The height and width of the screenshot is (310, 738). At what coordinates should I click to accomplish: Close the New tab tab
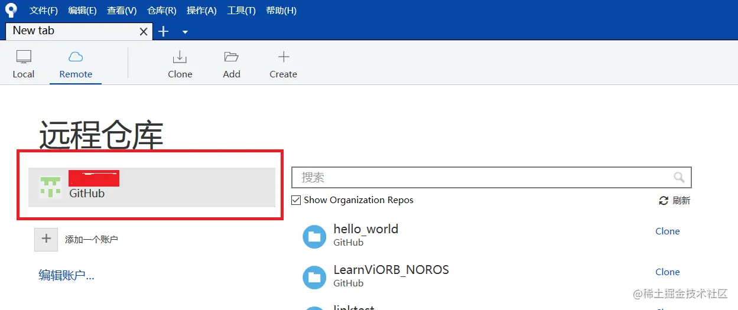(x=144, y=32)
